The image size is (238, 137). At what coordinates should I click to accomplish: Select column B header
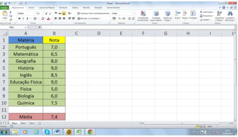point(54,33)
